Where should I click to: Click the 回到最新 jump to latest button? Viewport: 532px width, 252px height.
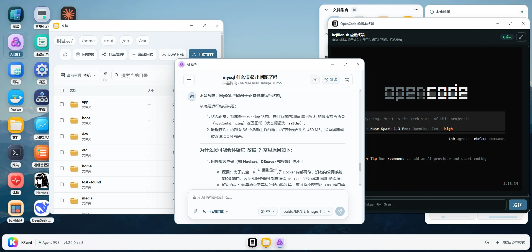267,170
